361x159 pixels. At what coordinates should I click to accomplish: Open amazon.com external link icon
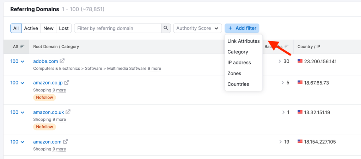pyautogui.click(x=66, y=142)
